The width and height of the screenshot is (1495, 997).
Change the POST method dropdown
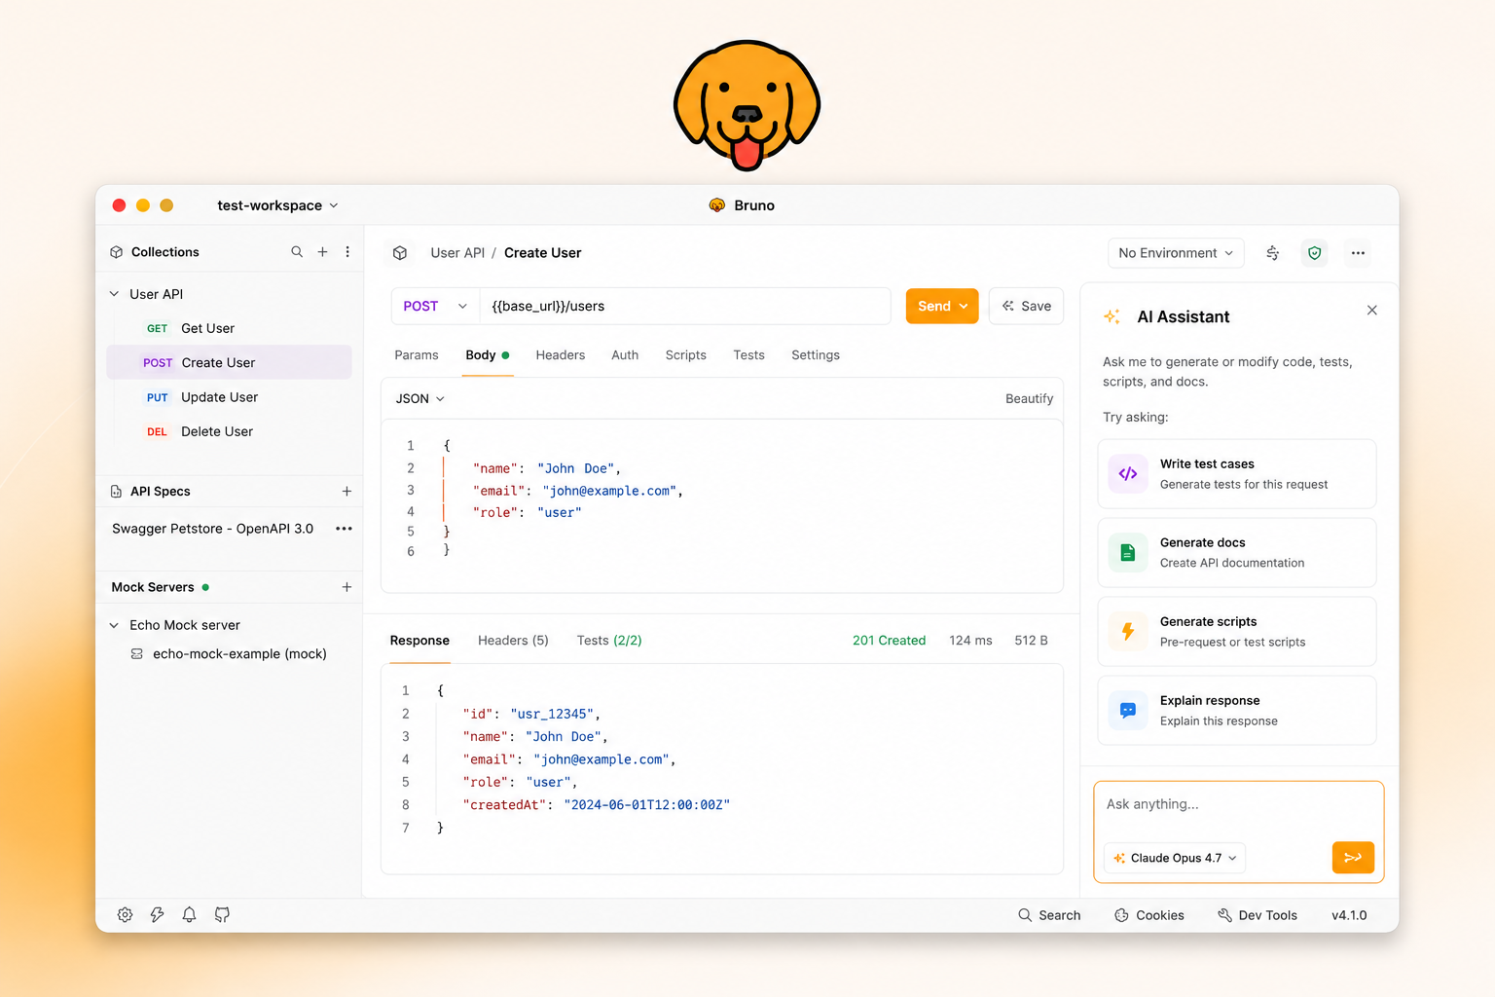435,306
